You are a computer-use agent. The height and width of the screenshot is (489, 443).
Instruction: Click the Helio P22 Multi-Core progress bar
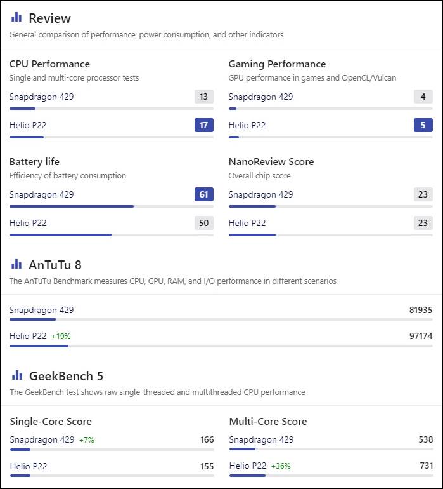click(x=331, y=476)
